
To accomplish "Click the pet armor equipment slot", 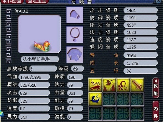I will click(75, 54).
